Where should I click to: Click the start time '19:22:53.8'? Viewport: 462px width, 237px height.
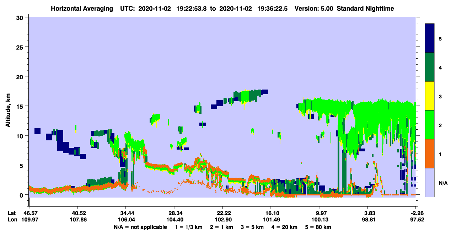pyautogui.click(x=192, y=8)
